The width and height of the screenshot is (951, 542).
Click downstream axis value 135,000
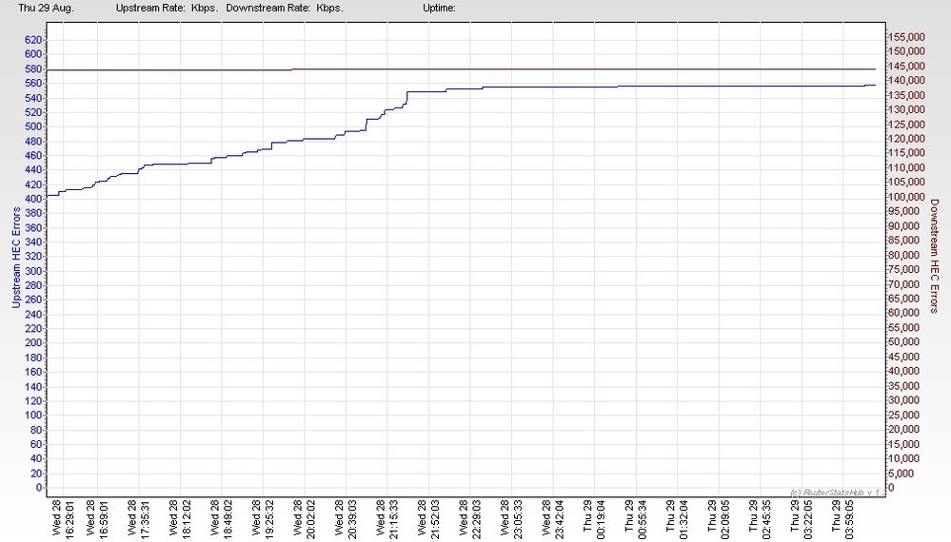[906, 95]
